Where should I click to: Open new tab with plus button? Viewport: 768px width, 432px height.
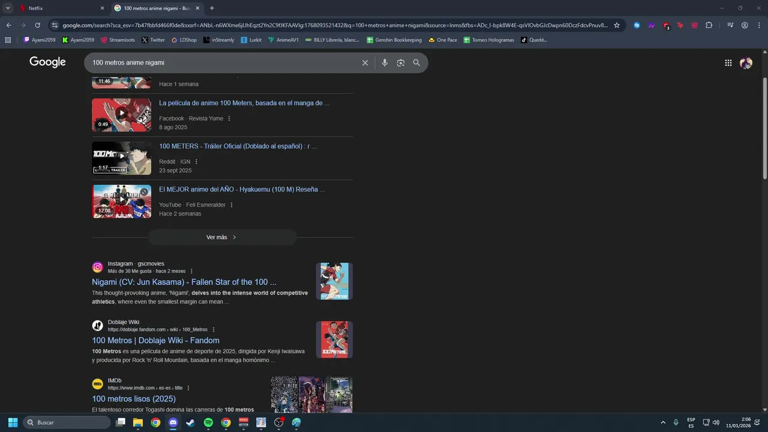(x=212, y=8)
